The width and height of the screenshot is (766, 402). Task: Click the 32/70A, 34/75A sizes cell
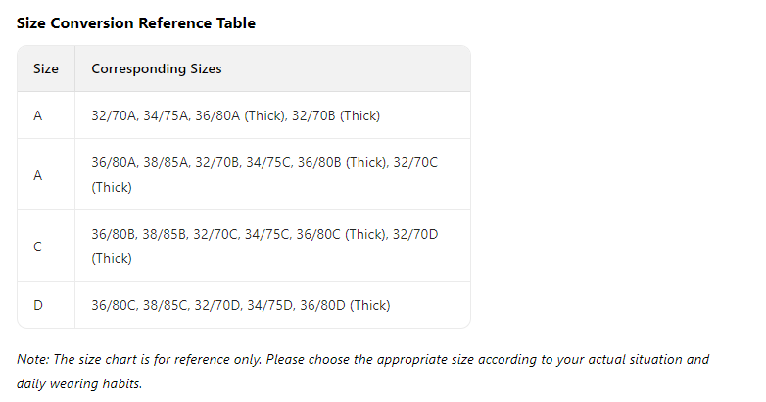coord(272,115)
